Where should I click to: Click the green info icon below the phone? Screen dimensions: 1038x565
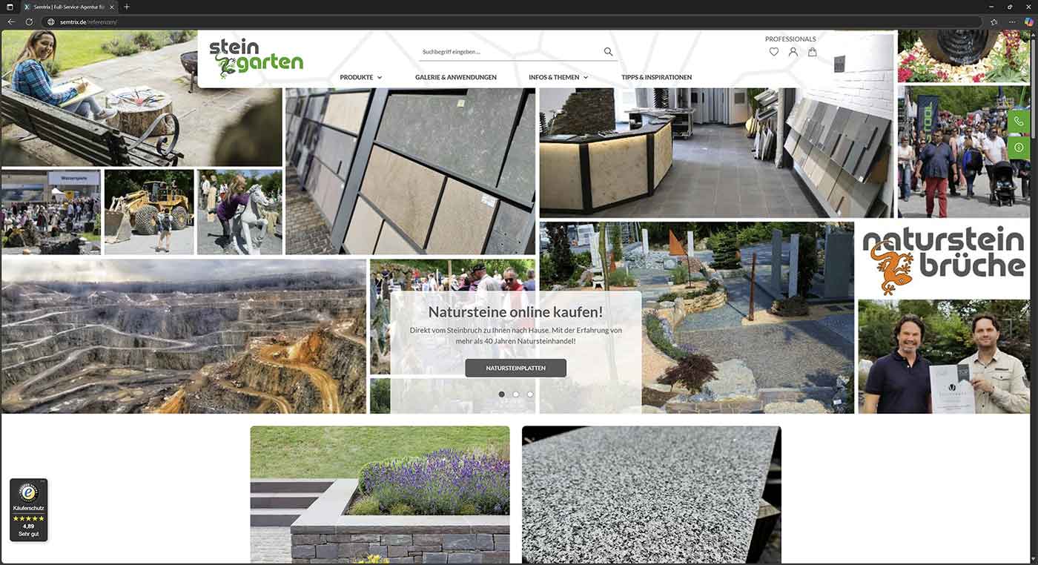[x=1018, y=147]
